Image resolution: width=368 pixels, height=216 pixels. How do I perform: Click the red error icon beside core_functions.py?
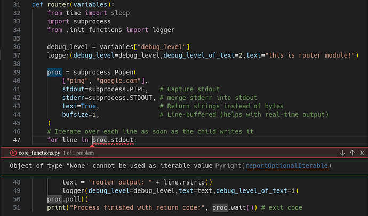[13, 153]
